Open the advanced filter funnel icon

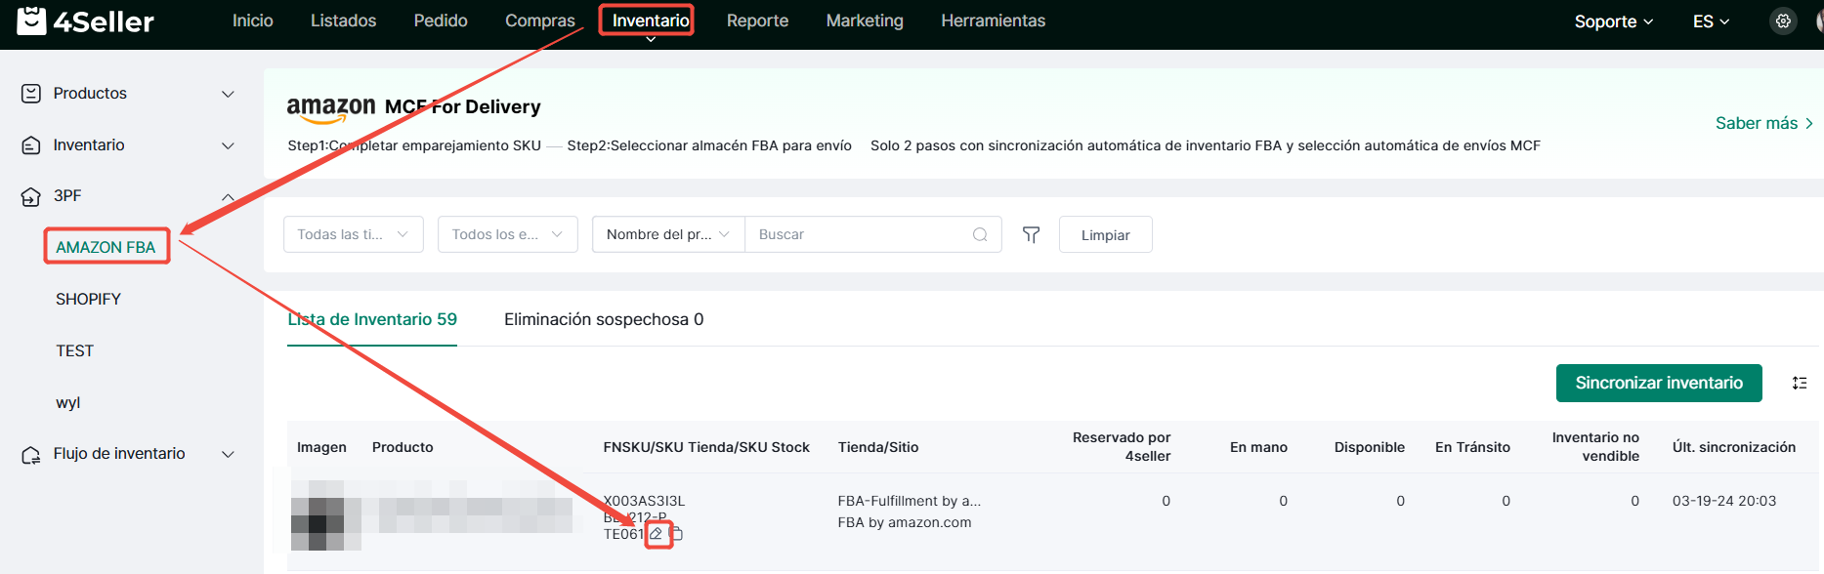click(x=1031, y=234)
